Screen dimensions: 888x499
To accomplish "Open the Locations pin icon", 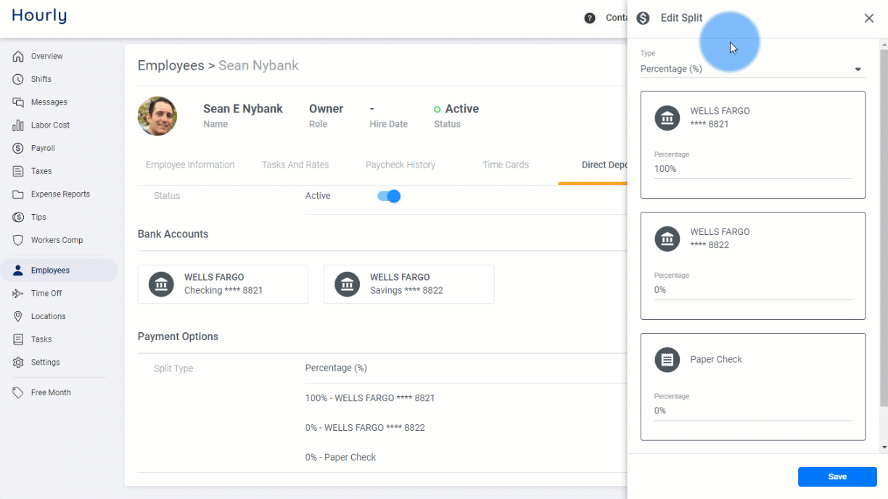I will (x=18, y=316).
